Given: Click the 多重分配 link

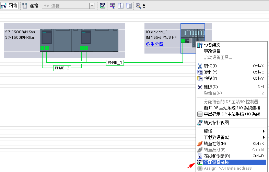Looking at the screenshot, I should click(x=155, y=44).
